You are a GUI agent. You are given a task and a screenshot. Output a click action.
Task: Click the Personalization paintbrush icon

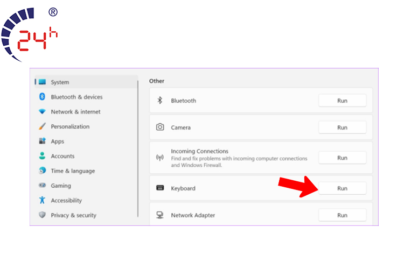tap(42, 126)
